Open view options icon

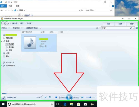click(x=97, y=28)
